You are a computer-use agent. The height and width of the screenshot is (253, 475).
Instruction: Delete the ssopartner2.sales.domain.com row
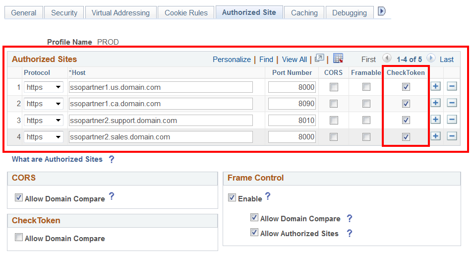coord(452,136)
